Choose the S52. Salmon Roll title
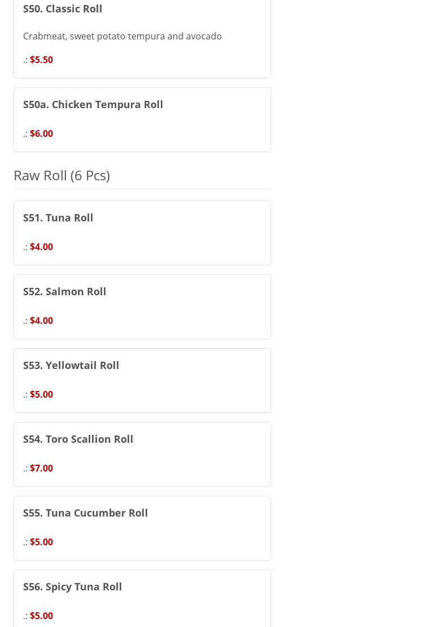The height and width of the screenshot is (627, 434). [64, 291]
